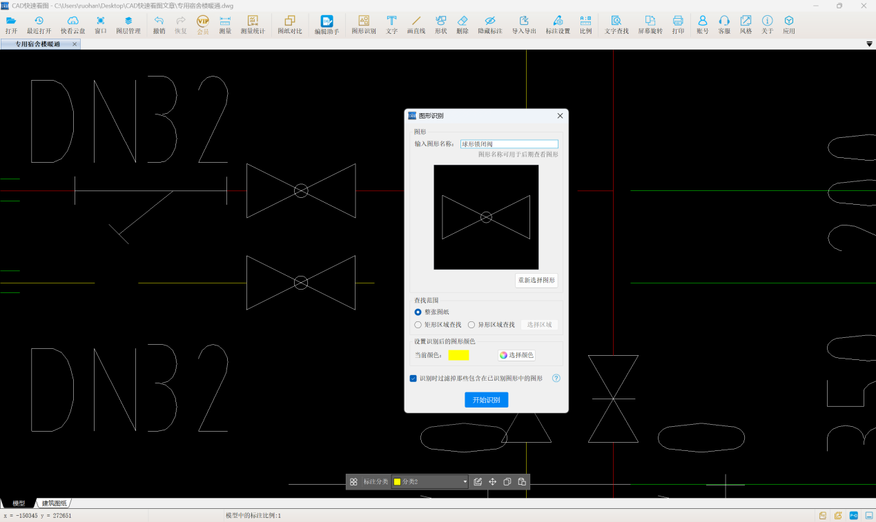Open 风格 style settings

(746, 25)
